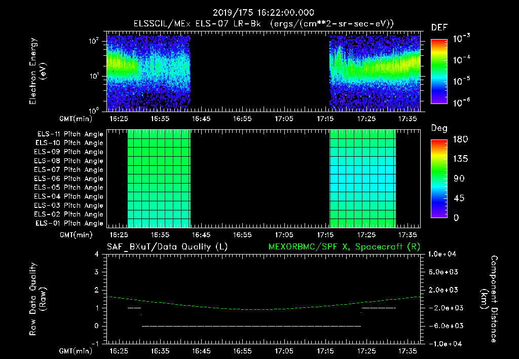Viewport: 519px width, 359px height.
Task: Click 16:55 tick label under pitch angle panel
Action: 242,235
